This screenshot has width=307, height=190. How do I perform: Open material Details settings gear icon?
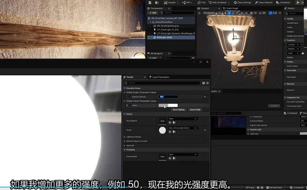[207, 83]
